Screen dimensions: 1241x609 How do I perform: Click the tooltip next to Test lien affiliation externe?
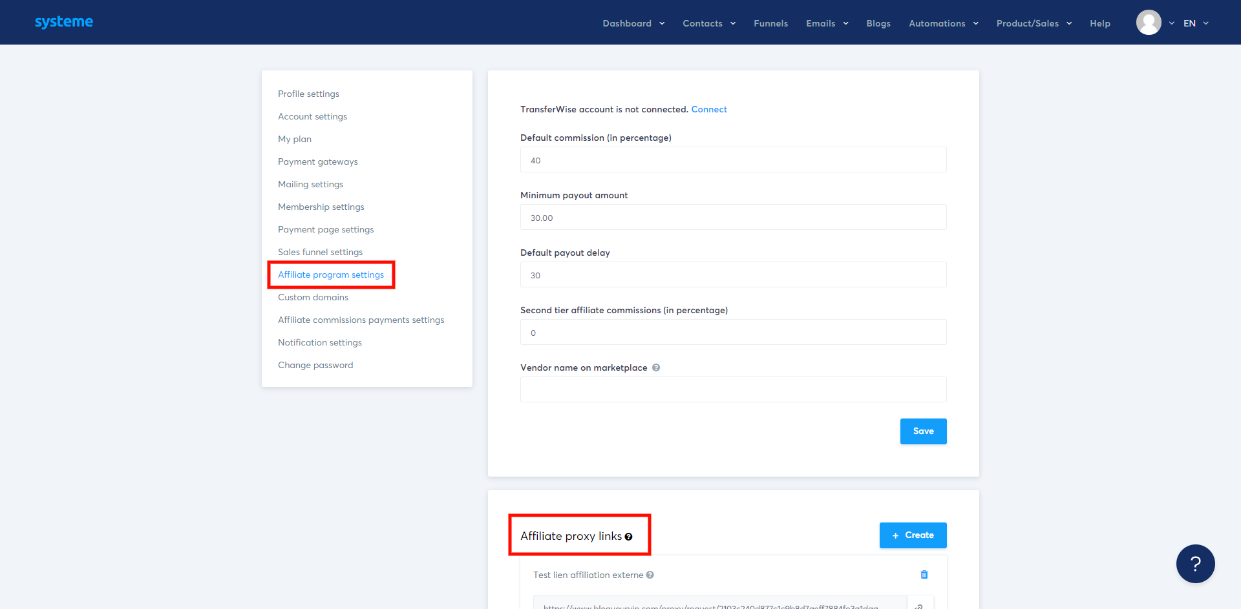pos(650,575)
